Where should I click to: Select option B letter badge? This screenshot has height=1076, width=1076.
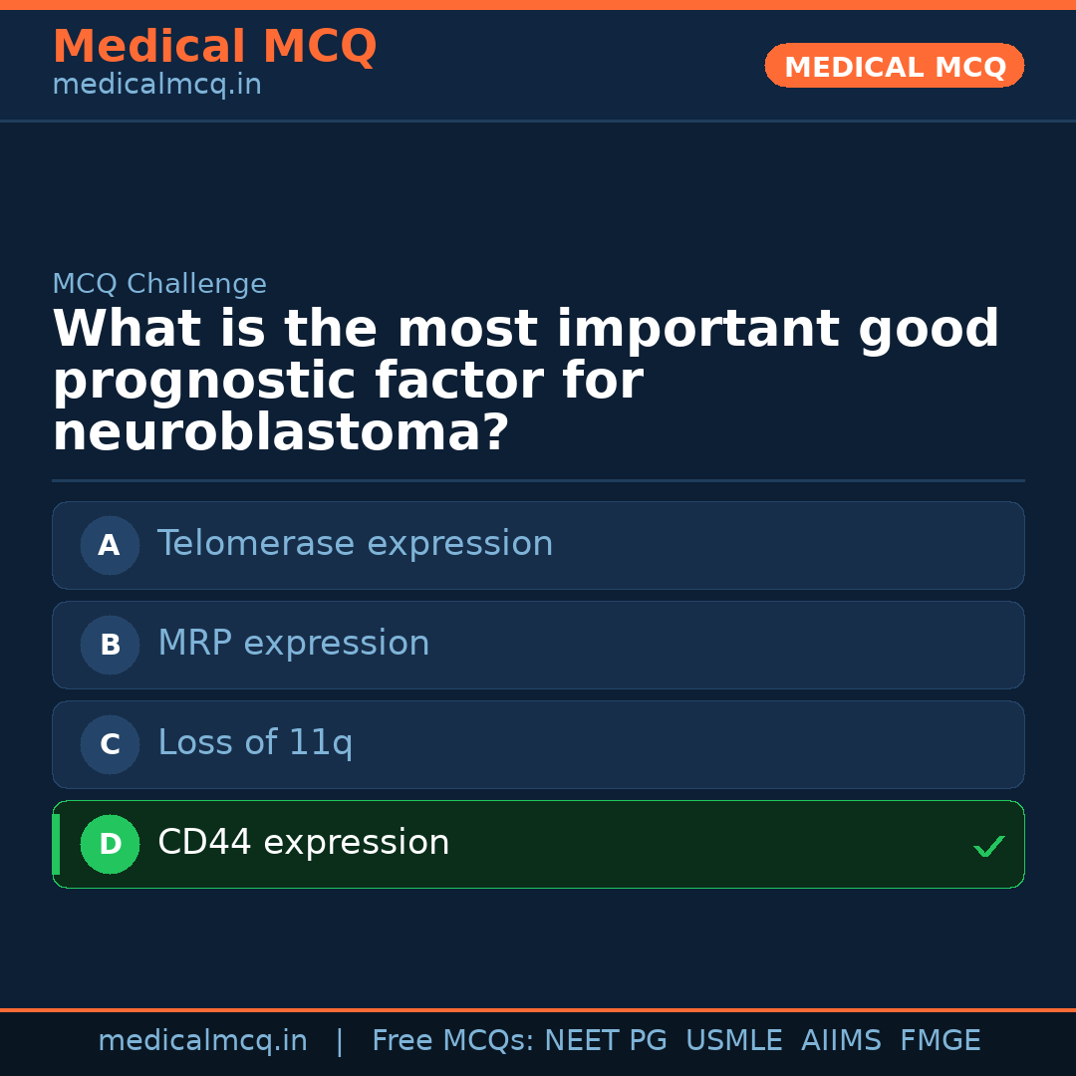tap(110, 645)
